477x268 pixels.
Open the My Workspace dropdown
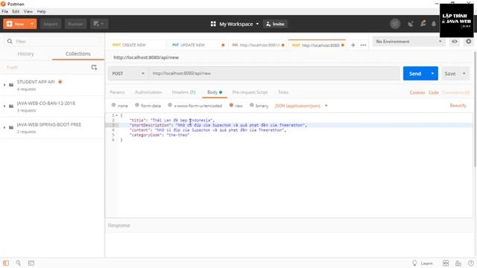pos(257,24)
